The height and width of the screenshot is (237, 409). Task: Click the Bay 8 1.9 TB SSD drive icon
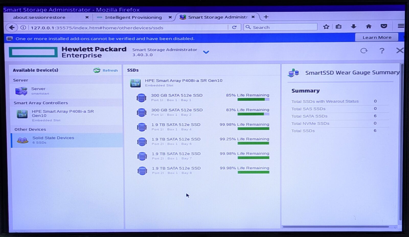pos(142,171)
